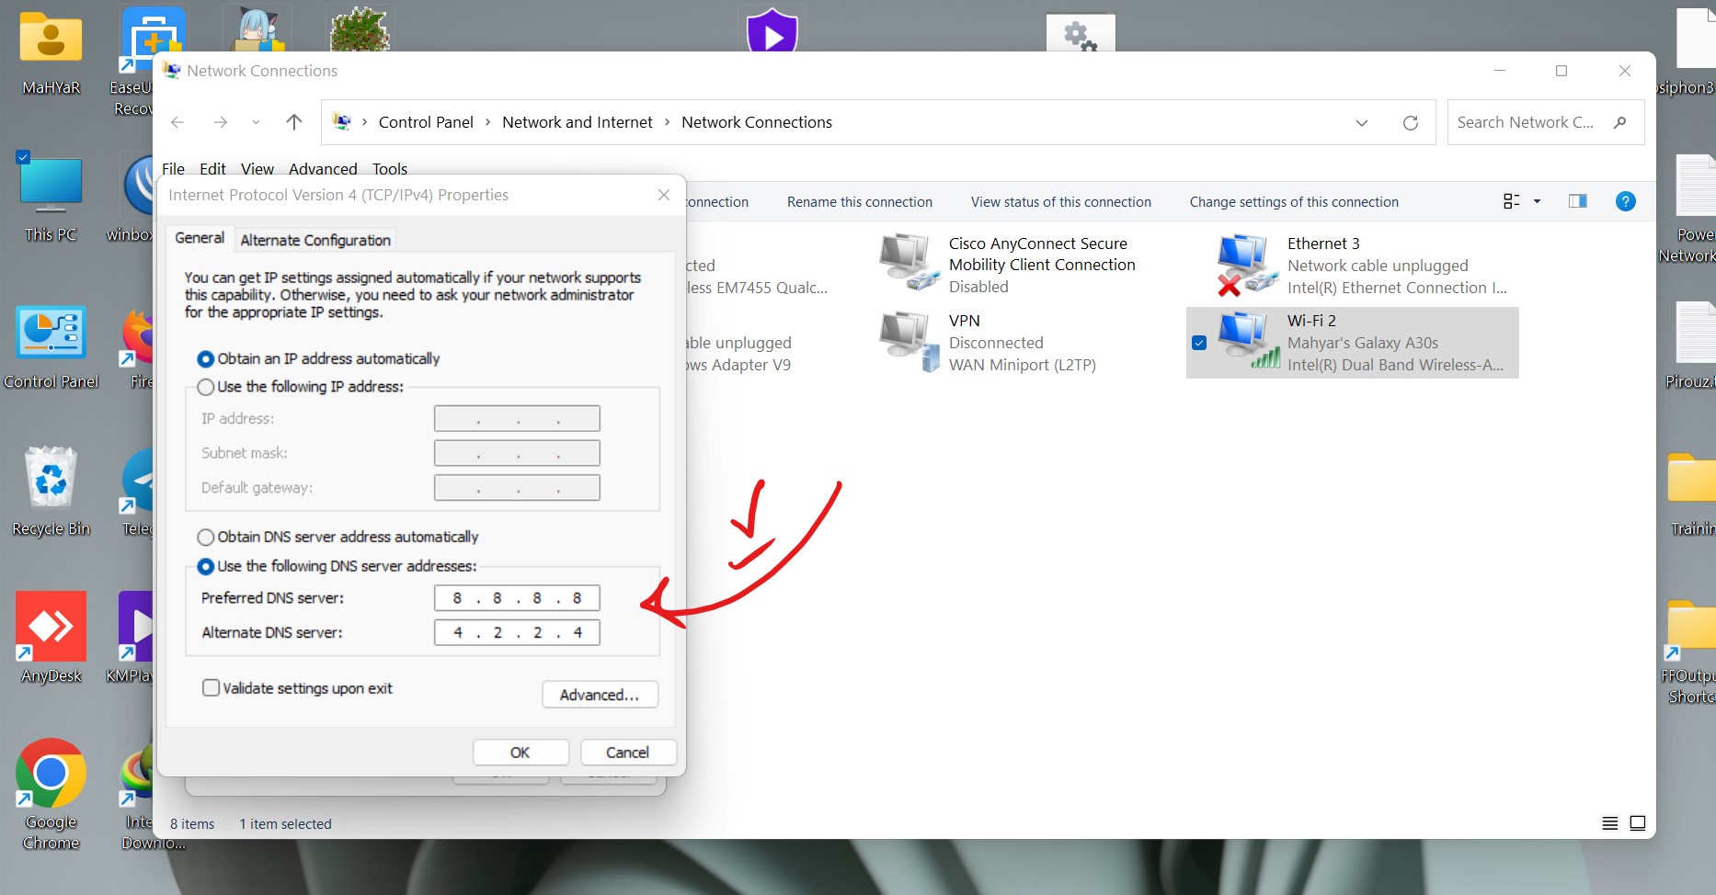Open the change view dropdown arrow
1716x895 pixels.
1538,201
